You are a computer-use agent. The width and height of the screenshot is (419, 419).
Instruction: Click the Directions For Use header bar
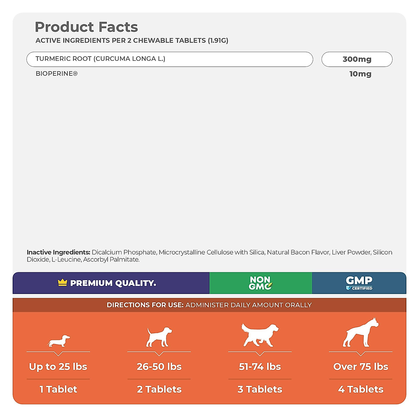click(209, 305)
